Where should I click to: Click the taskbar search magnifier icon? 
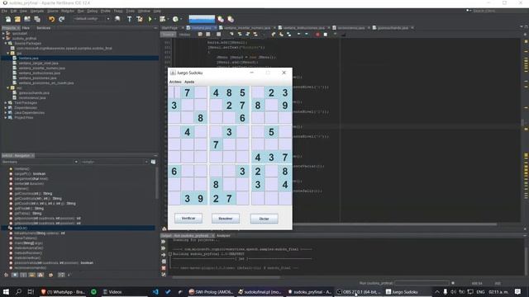(18, 291)
